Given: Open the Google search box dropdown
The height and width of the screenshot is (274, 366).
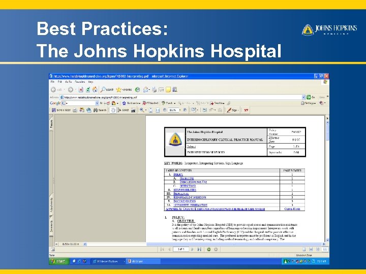Looking at the screenshot, I should pos(97,103).
